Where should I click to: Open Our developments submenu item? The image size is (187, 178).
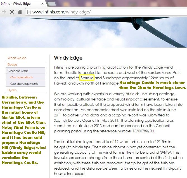pos(24,84)
